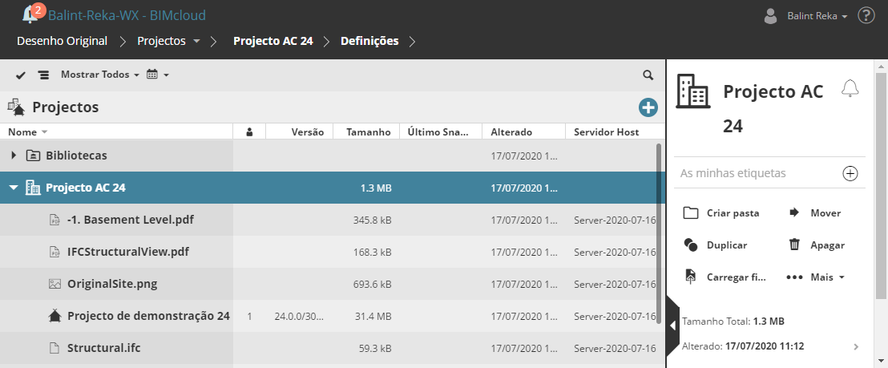Click the 59.3 kB size cell
Viewport: 888px width, 368px height.
[x=374, y=348]
